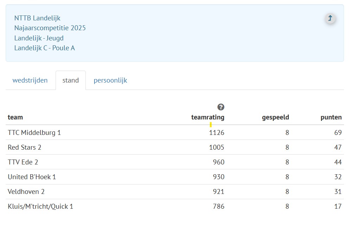Go to Najaarscompetitie 2025 link
Viewport: 351px width, 234px height.
(50, 28)
